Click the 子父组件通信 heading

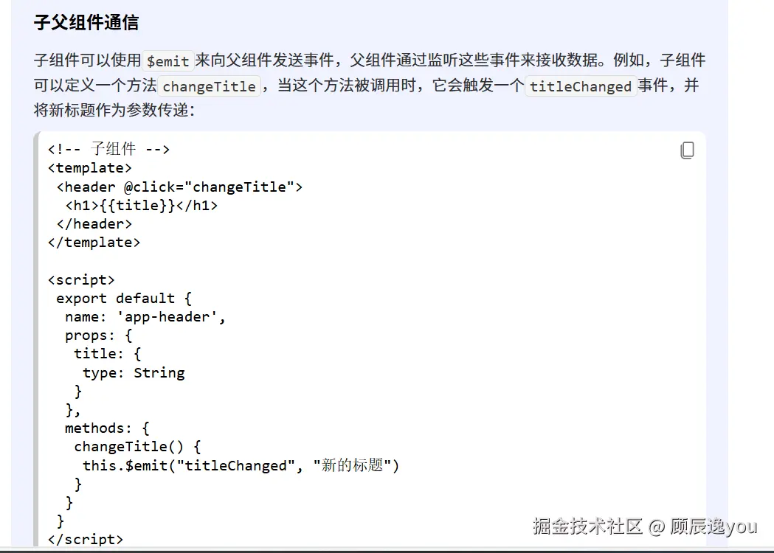(x=86, y=23)
